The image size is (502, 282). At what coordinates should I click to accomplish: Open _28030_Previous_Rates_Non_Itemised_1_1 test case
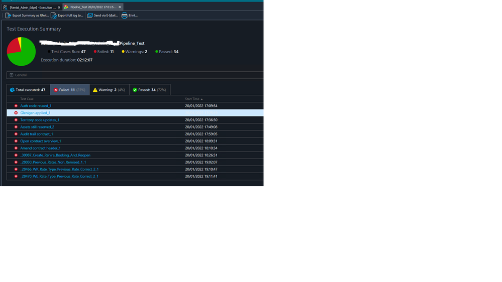coord(53,162)
